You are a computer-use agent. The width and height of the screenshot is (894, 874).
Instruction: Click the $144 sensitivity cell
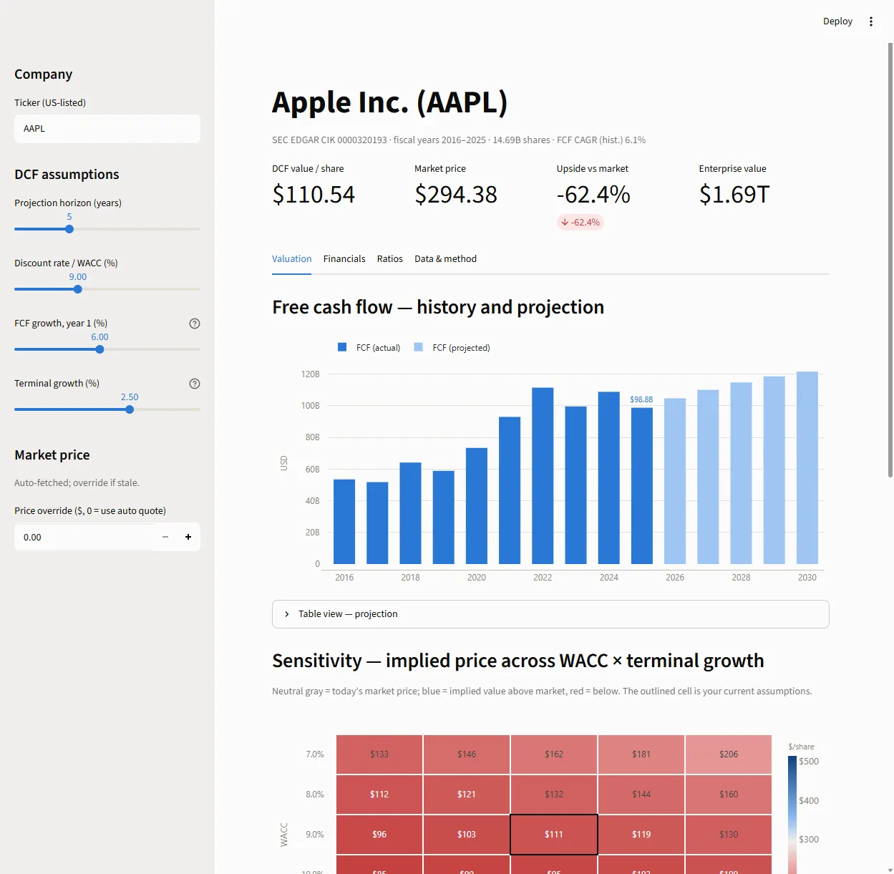641,795
